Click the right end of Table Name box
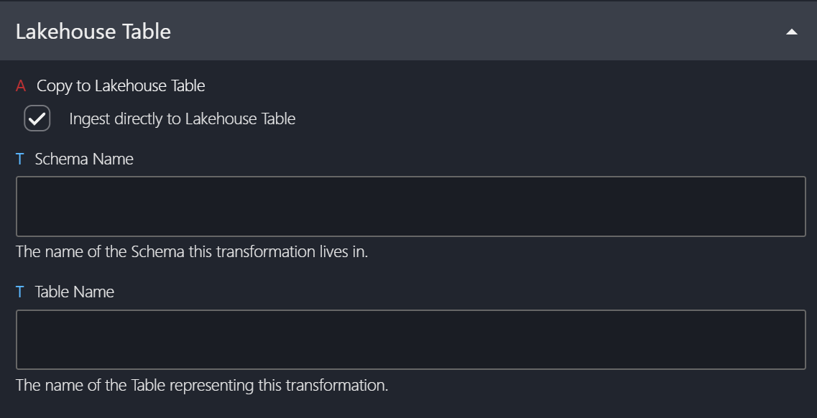Image resolution: width=817 pixels, height=418 pixels. click(x=794, y=340)
